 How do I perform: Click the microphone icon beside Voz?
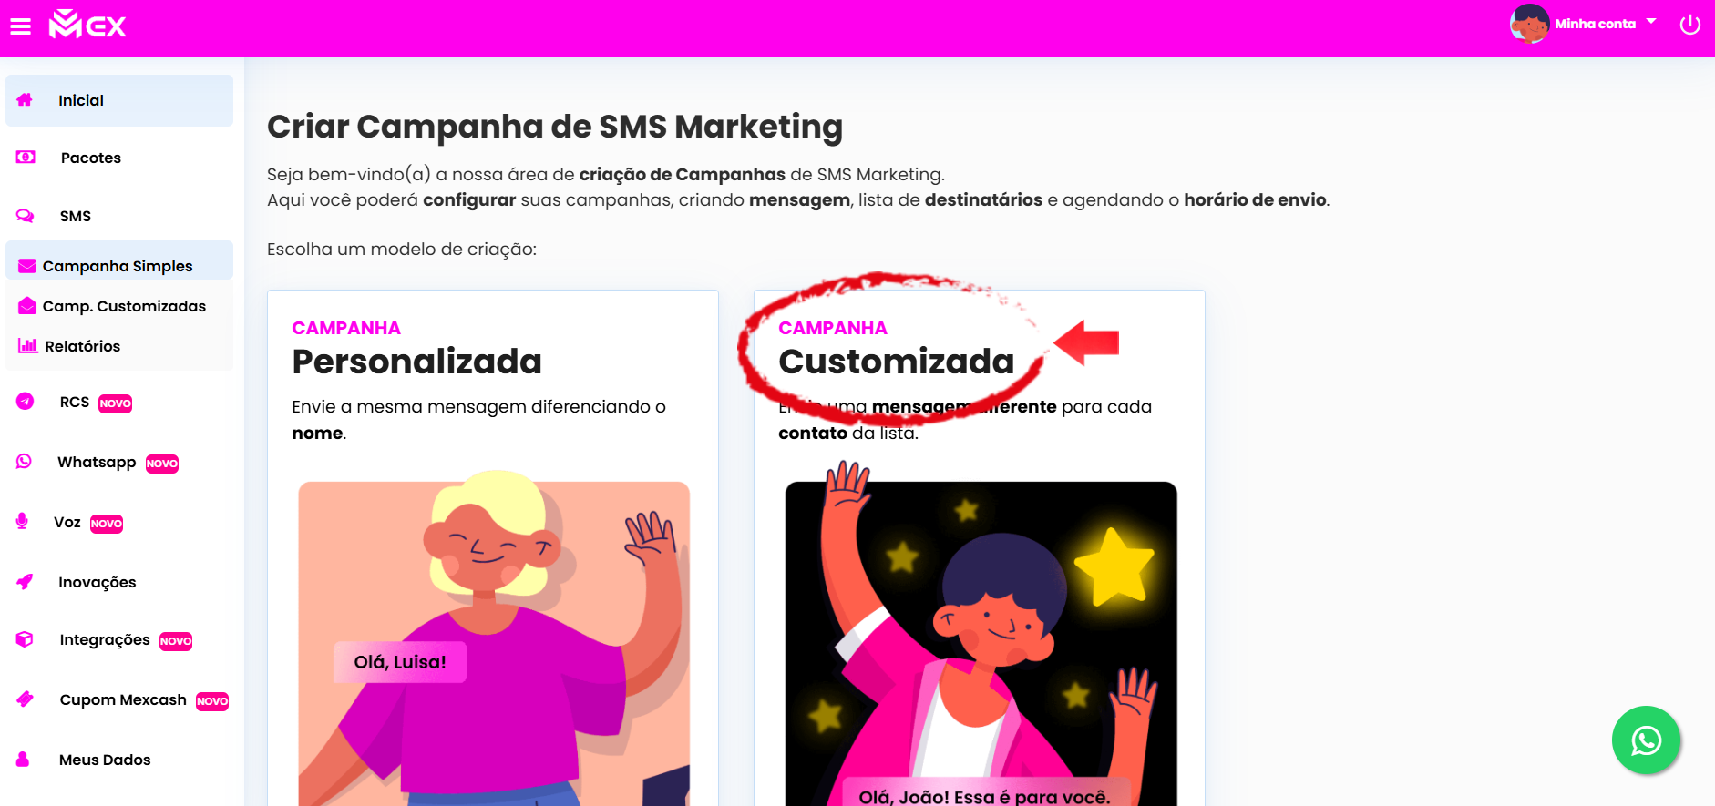tap(22, 521)
